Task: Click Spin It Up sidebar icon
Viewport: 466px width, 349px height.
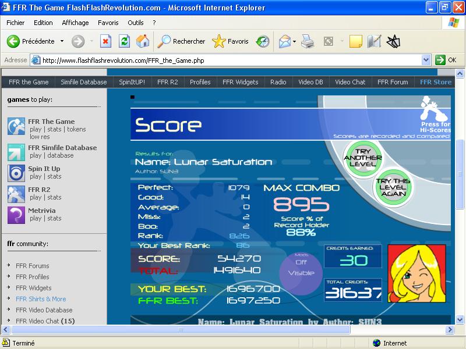Action: (16, 173)
